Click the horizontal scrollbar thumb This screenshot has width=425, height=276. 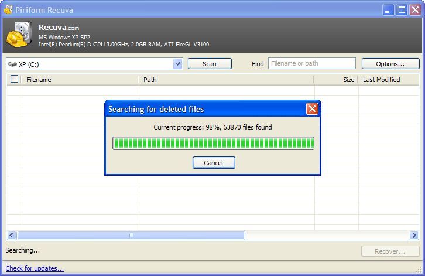(x=131, y=236)
